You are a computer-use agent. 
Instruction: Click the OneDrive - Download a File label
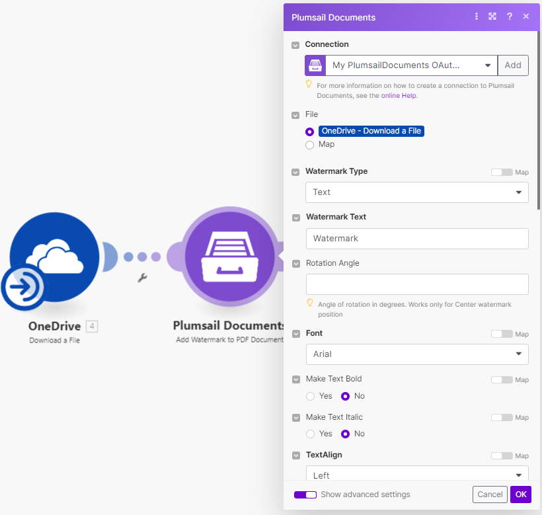[x=371, y=131]
